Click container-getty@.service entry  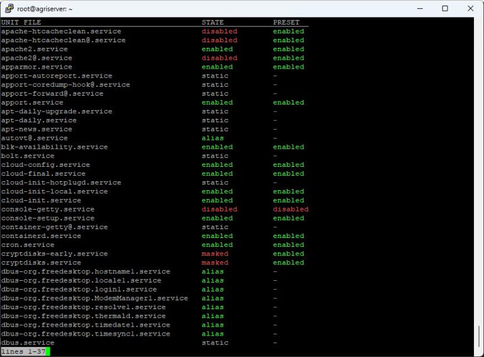[x=54, y=227]
